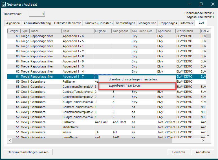
Task: Click 'FullName' cell in row 59
Action: 78,82
